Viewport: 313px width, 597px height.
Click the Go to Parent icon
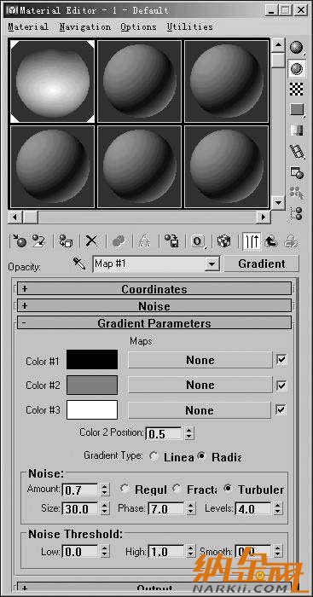pyautogui.click(x=271, y=241)
